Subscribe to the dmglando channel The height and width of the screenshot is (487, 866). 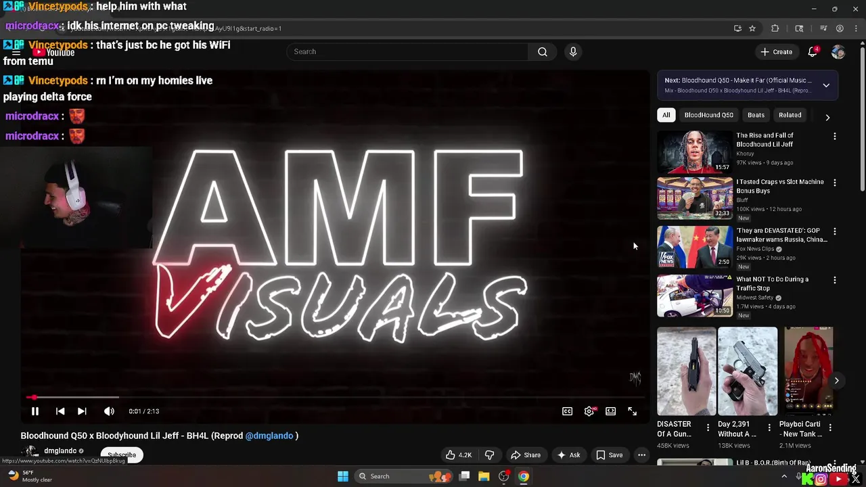click(x=122, y=455)
